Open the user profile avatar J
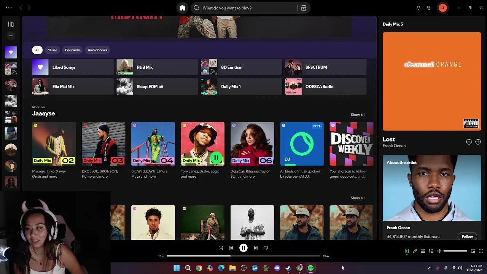Screen dimensions: 487x274 (443, 8)
